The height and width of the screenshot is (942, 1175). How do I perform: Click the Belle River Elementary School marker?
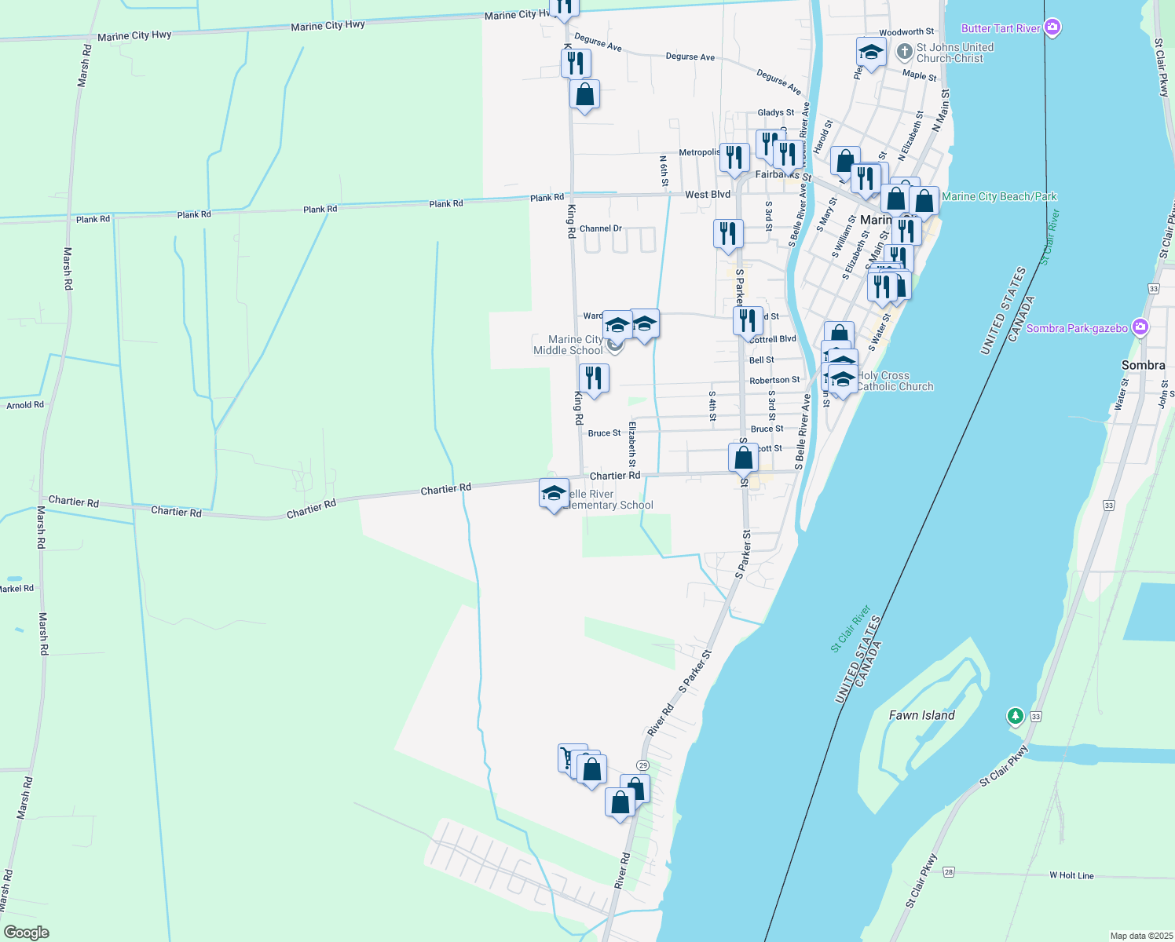tap(554, 494)
